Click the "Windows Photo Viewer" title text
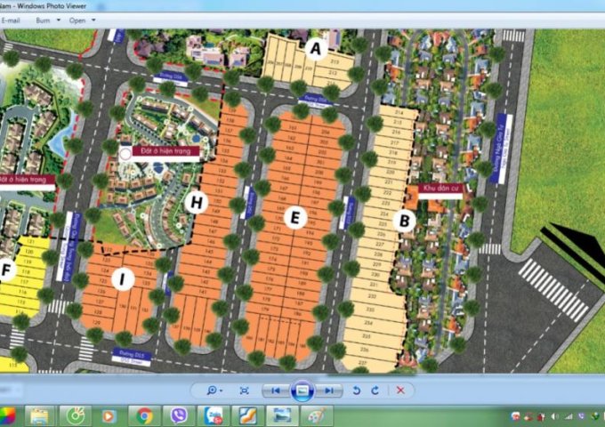The image size is (605, 427). (52, 6)
